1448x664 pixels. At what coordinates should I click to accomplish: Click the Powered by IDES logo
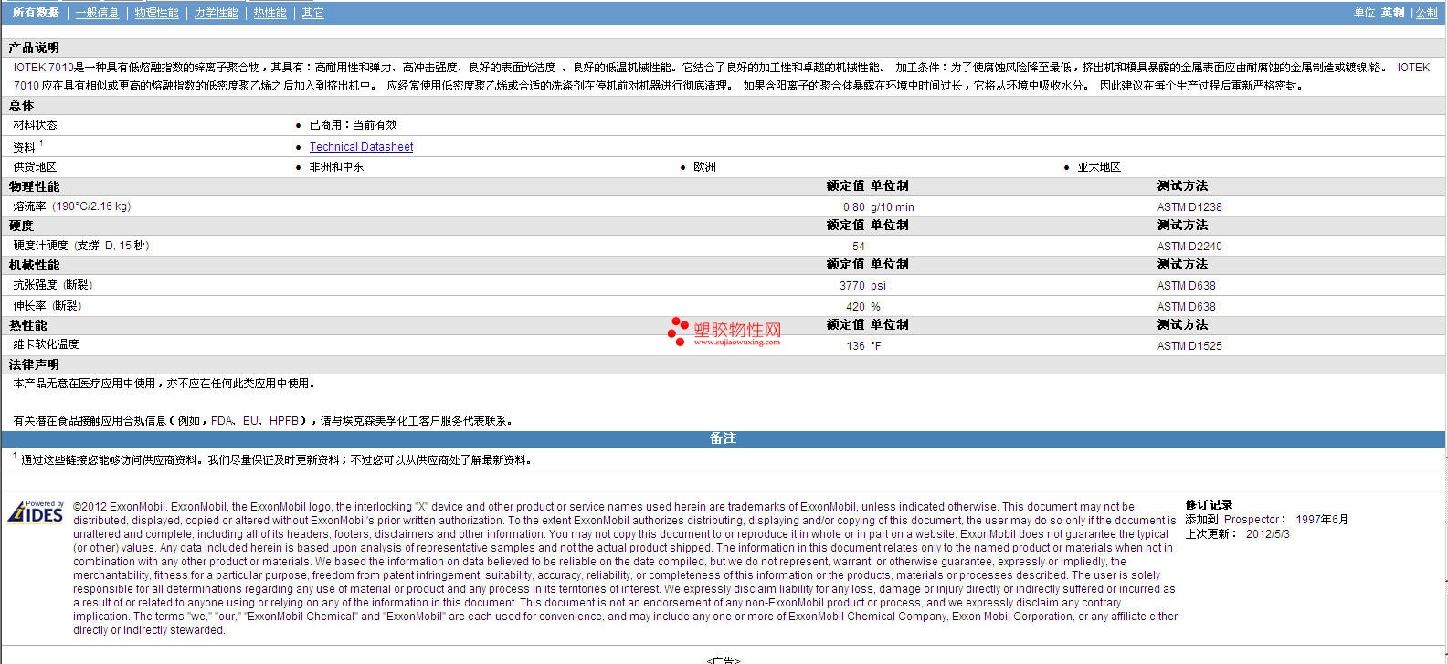[x=37, y=511]
